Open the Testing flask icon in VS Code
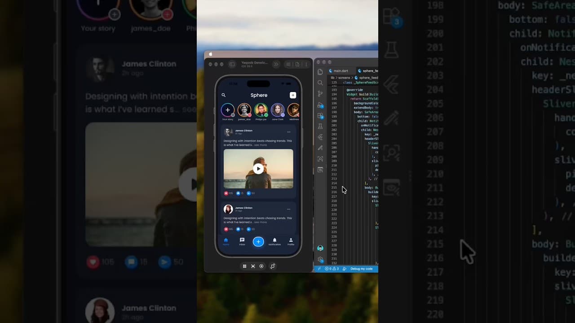Image resolution: width=575 pixels, height=323 pixels. [320, 127]
